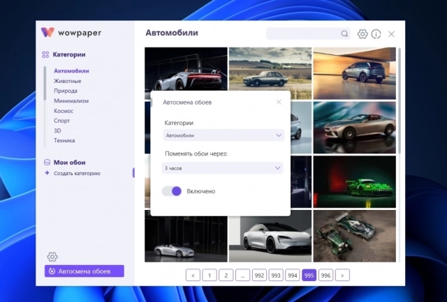The image size is (447, 302).
Task: Open settings gear in top bar
Action: [x=362, y=33]
